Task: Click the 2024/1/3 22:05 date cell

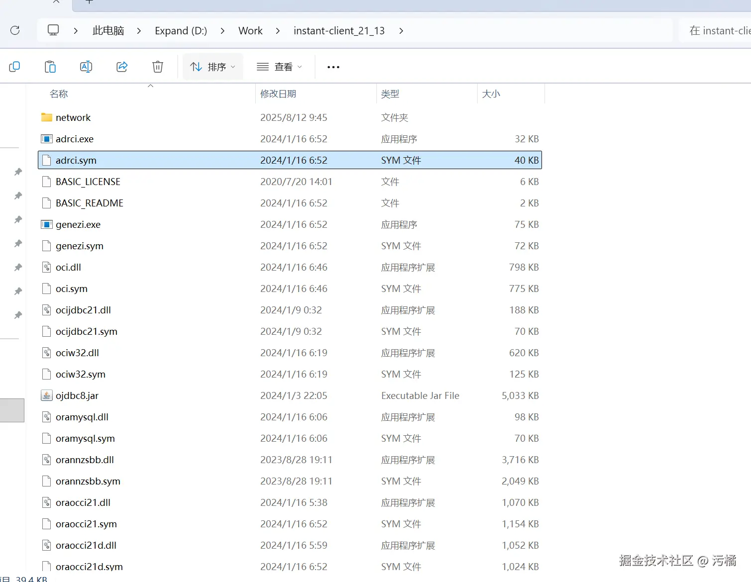Action: [294, 395]
